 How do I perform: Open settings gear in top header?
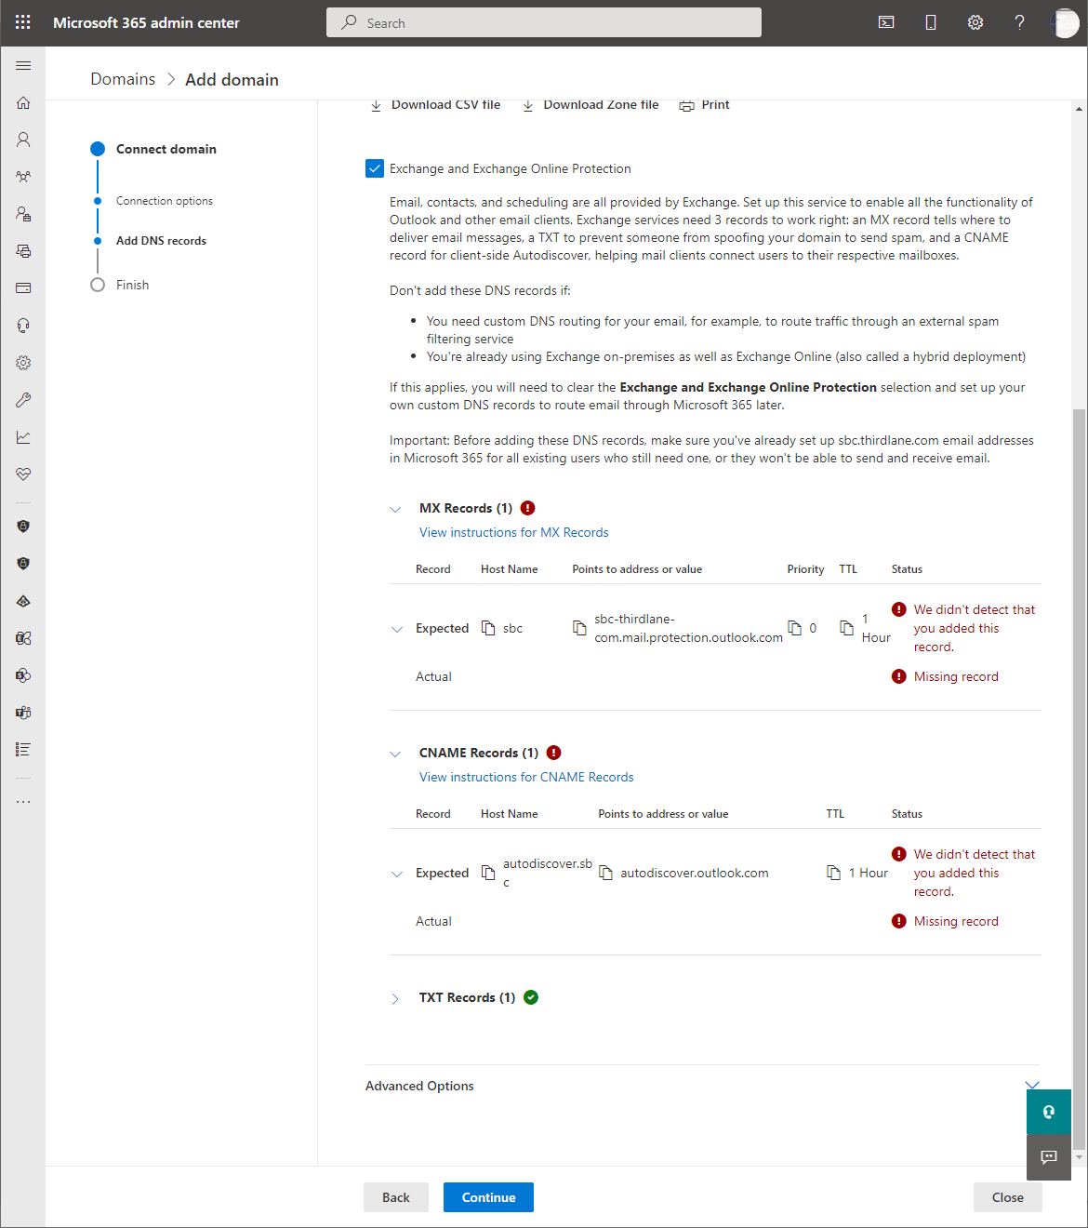975,22
